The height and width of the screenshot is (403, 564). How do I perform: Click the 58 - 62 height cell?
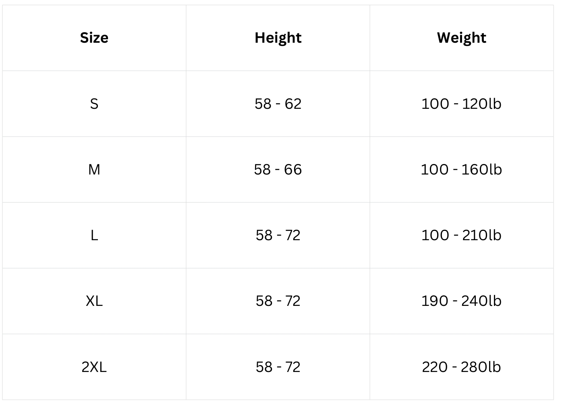point(278,104)
